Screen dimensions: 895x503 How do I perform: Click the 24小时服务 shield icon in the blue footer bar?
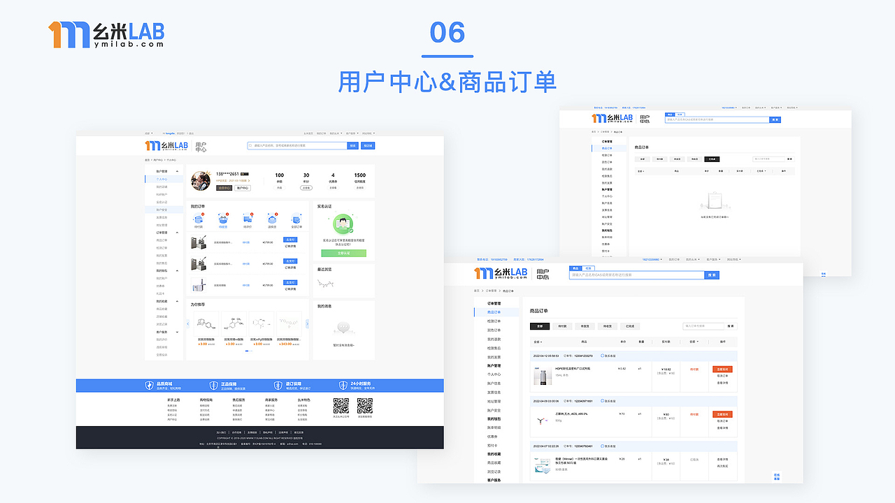tap(344, 386)
